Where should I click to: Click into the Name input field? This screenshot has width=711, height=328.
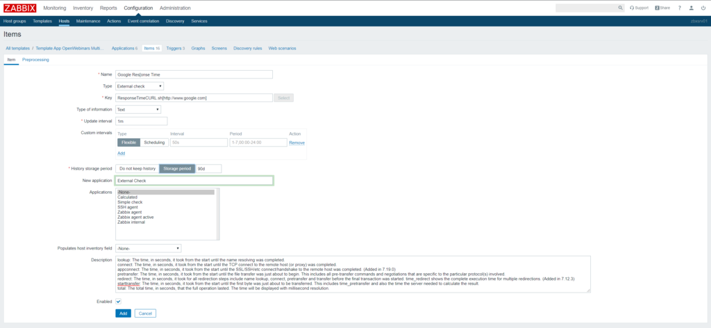pos(194,74)
